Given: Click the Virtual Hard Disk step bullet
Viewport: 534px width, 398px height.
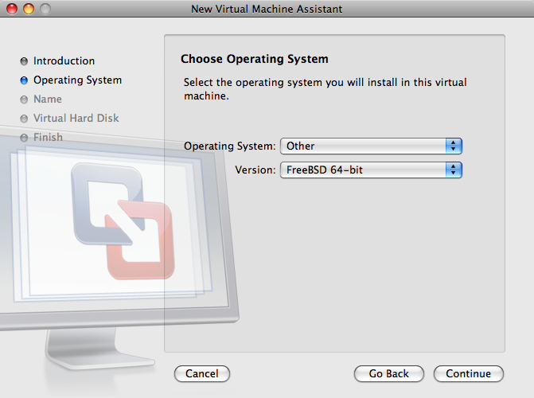Looking at the screenshot, I should [x=24, y=119].
